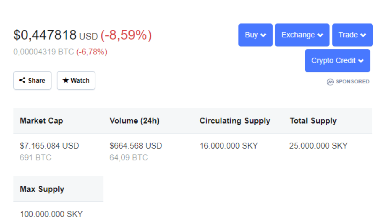This screenshot has height=224, width=387.
Task: Click the chevron arrow on Trade
Action: [x=363, y=35]
